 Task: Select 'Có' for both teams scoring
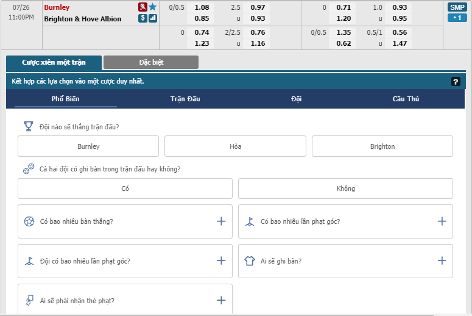[125, 189]
